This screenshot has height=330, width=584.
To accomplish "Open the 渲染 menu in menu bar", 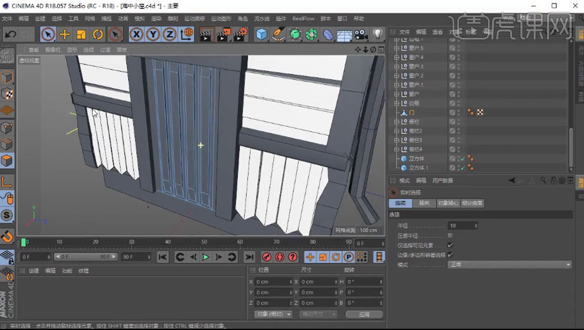I will coord(156,18).
